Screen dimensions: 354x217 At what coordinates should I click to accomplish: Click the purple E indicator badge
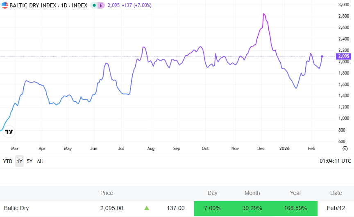click(101, 5)
